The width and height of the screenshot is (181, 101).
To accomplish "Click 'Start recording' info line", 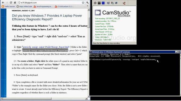I will [x=107, y=19].
